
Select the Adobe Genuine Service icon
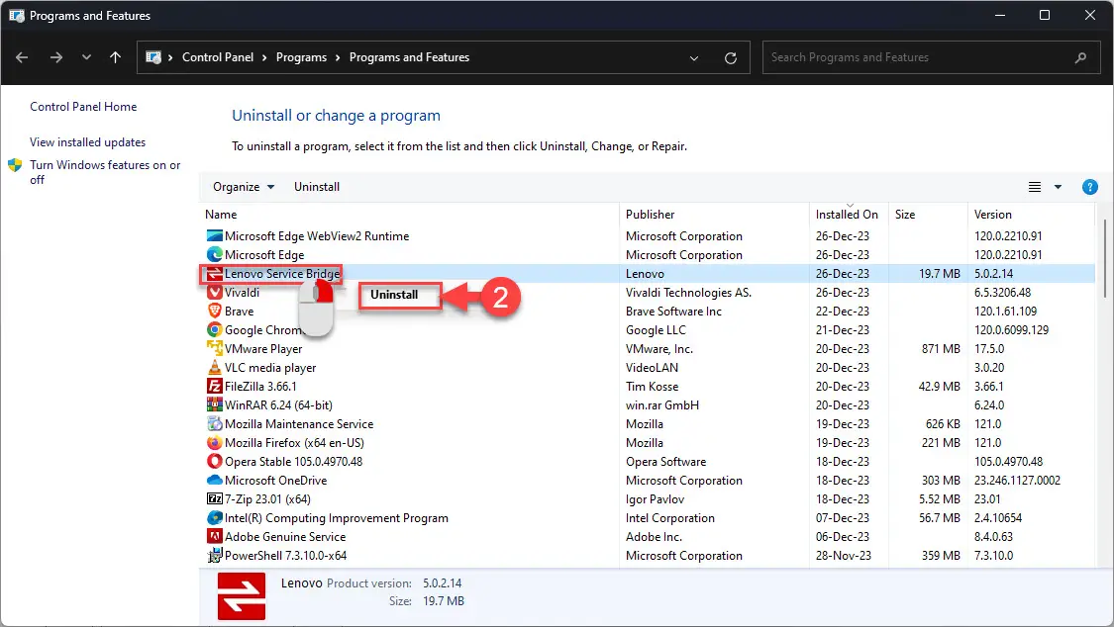214,536
